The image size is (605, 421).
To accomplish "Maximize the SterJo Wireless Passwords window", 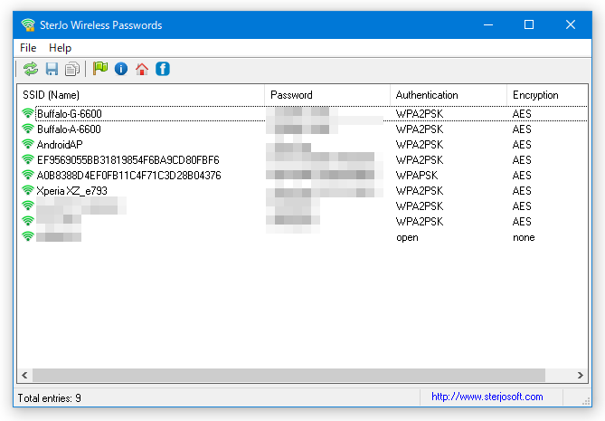I will tap(529, 24).
